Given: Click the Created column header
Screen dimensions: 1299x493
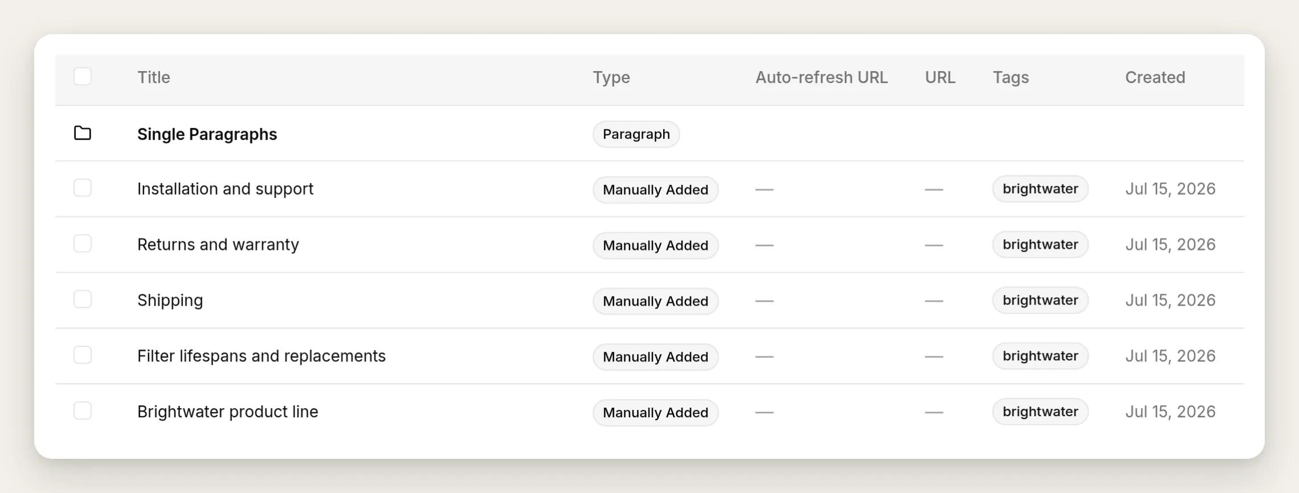Looking at the screenshot, I should (x=1155, y=77).
